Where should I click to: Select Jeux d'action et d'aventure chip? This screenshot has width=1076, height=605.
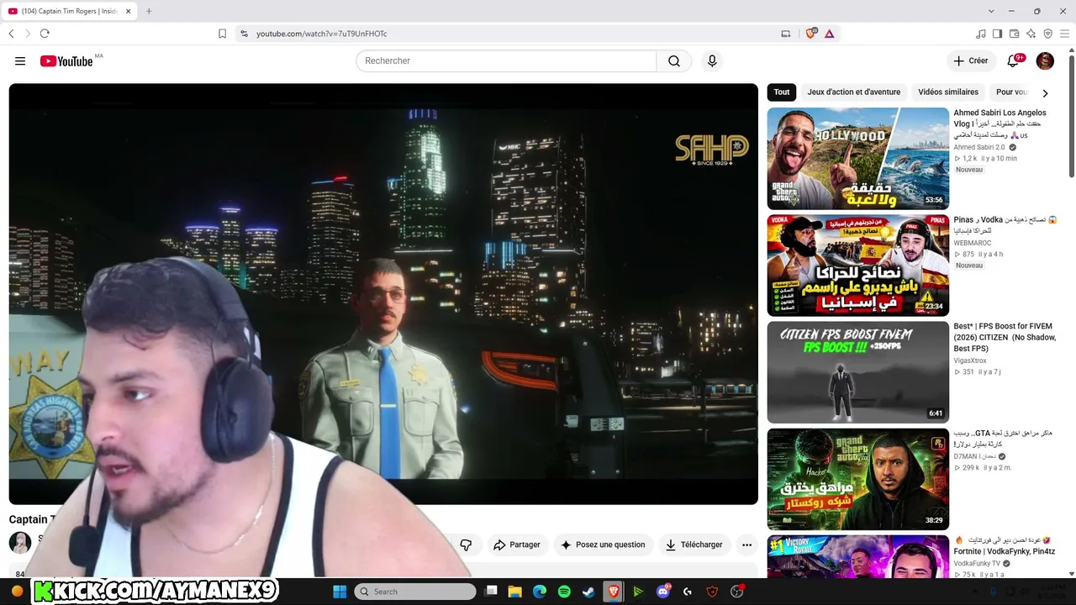(x=853, y=92)
